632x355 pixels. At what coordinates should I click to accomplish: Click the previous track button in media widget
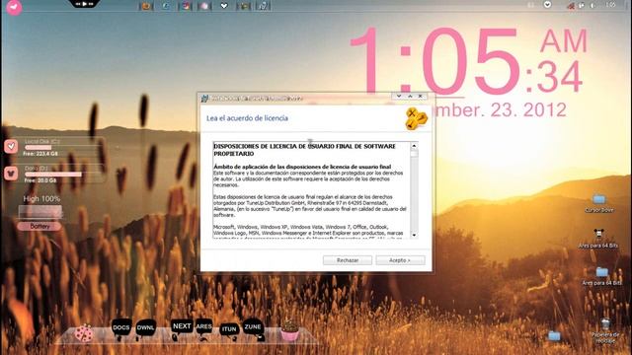78,4
